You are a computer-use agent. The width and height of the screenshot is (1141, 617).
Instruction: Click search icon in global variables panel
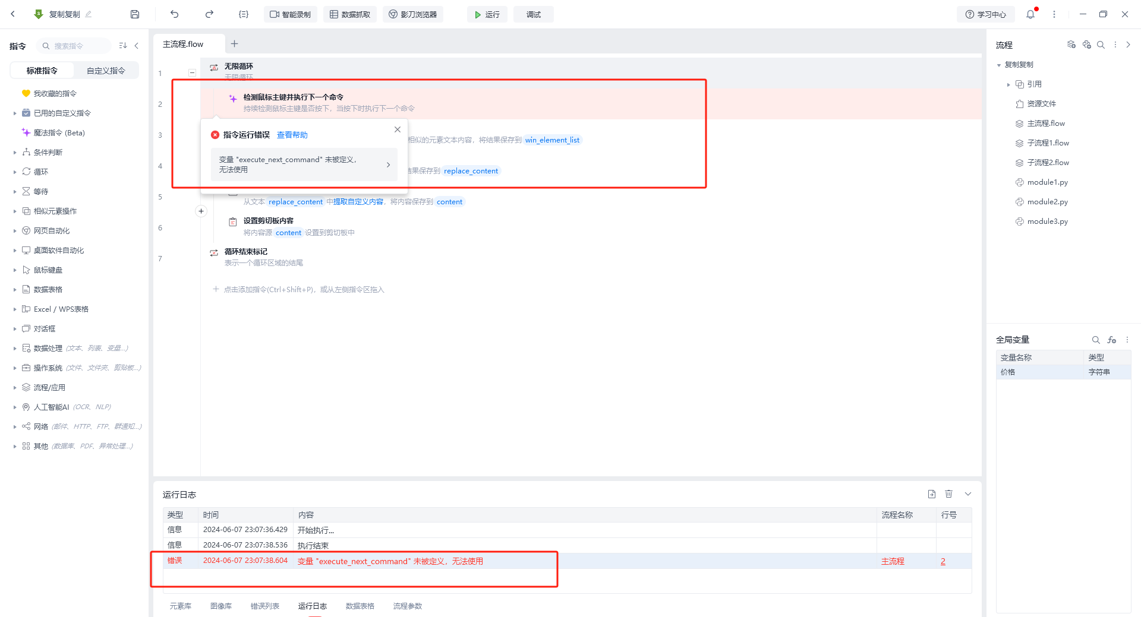point(1095,340)
